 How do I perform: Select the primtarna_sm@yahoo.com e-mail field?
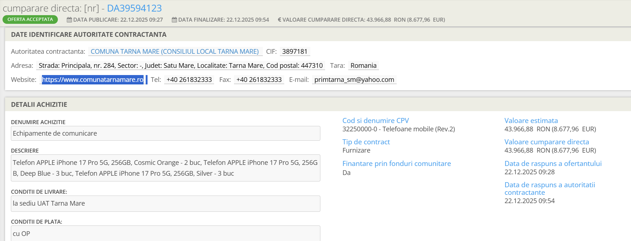pos(354,80)
